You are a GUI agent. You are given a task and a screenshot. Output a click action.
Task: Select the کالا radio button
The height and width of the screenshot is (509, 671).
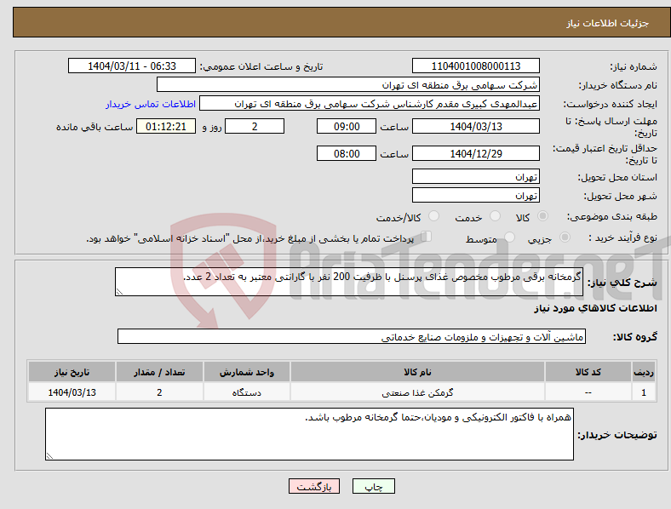coord(542,216)
